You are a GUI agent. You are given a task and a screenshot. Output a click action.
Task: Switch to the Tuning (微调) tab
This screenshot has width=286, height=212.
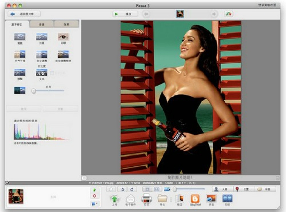(x=42, y=24)
